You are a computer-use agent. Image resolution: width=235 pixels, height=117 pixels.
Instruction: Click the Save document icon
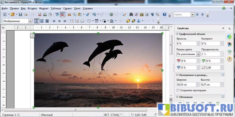click(x=20, y=14)
